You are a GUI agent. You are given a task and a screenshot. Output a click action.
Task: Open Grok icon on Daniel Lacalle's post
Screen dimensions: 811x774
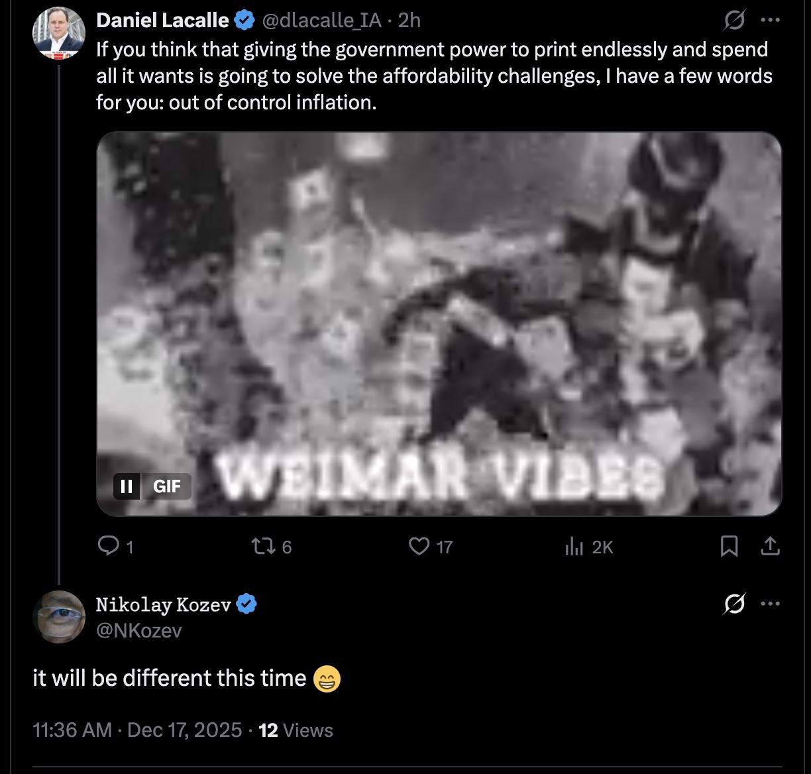click(734, 22)
